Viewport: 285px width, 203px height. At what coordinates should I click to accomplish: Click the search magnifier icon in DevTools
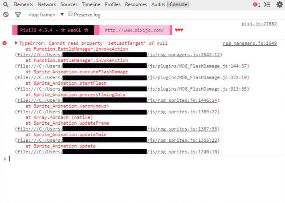pos(6,4)
